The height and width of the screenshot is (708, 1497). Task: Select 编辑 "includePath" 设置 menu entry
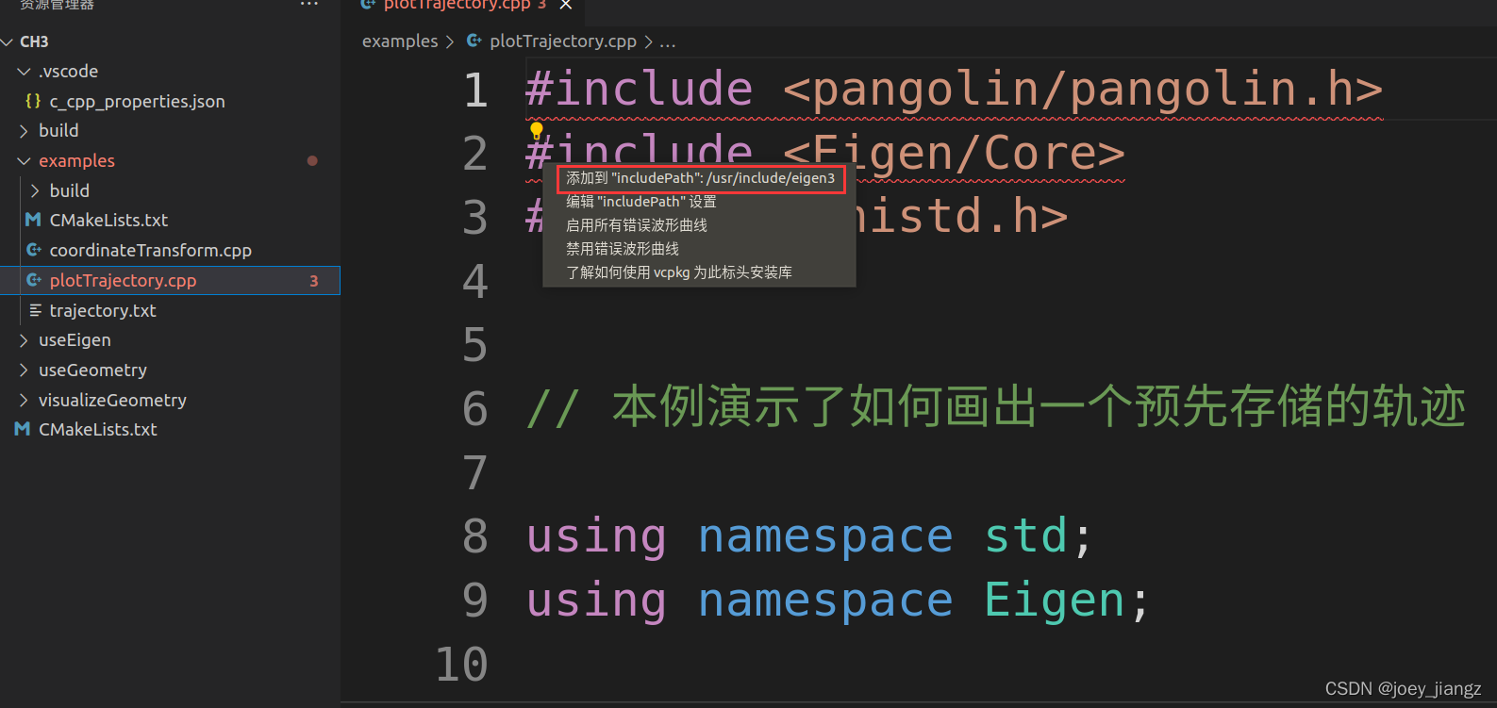700,202
